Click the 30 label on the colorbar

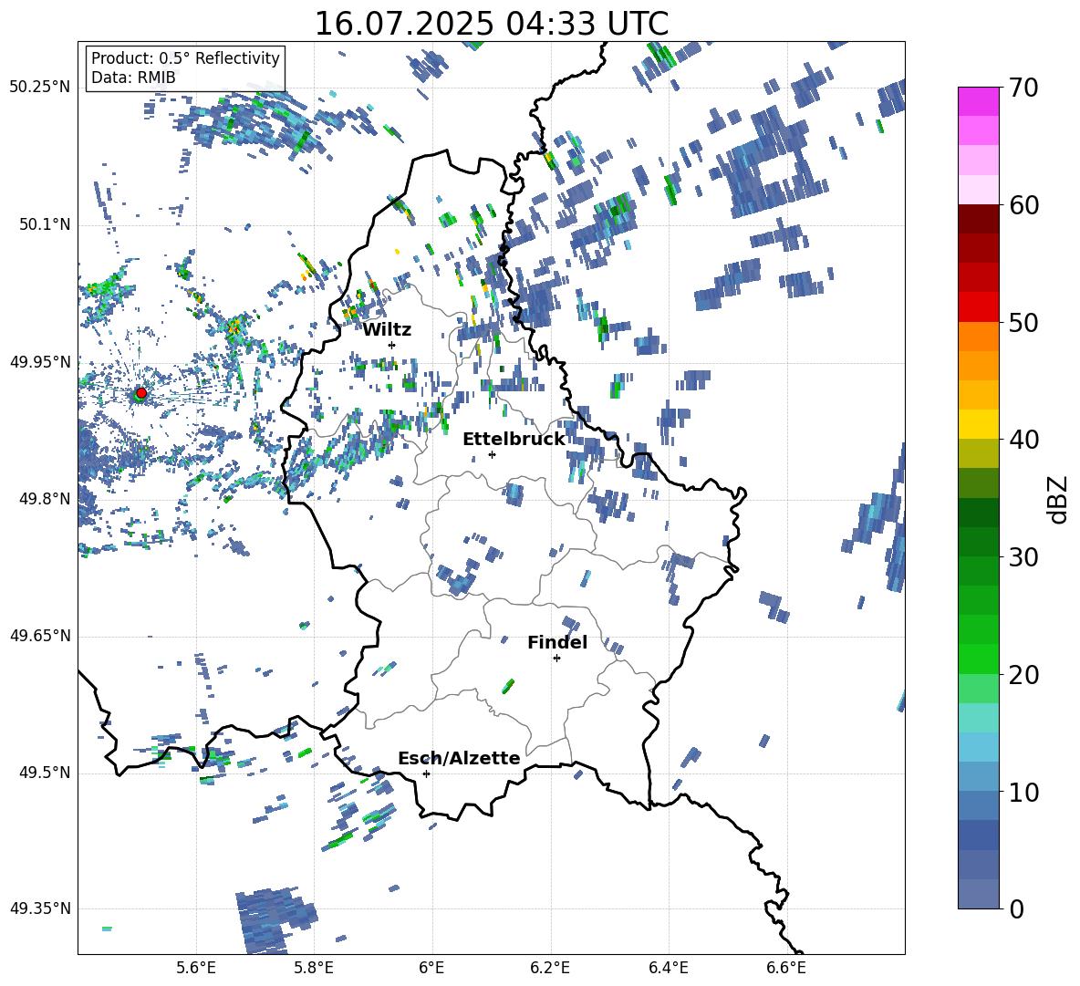[1023, 557]
